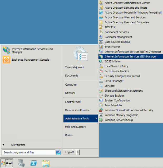The width and height of the screenshot is (163, 168).
Task: Click the pinned IIS Manager icon
Action: tap(7, 50)
